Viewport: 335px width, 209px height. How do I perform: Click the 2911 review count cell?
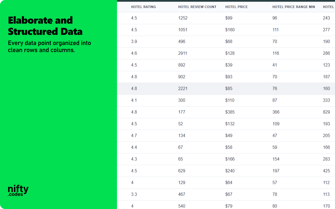pyautogui.click(x=183, y=53)
